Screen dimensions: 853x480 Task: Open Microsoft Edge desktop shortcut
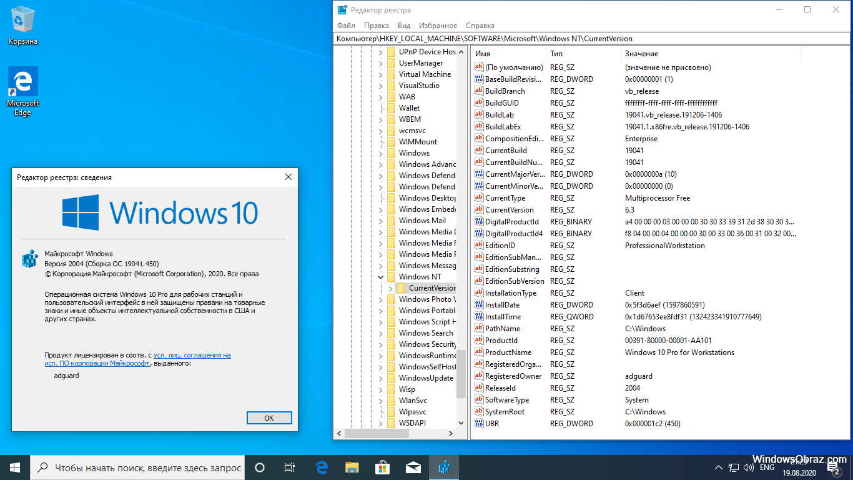pyautogui.click(x=23, y=91)
